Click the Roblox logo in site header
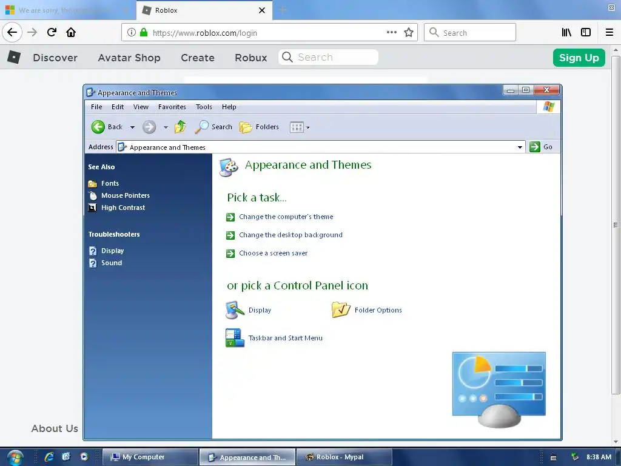Viewport: 621px width, 466px height. pos(14,58)
